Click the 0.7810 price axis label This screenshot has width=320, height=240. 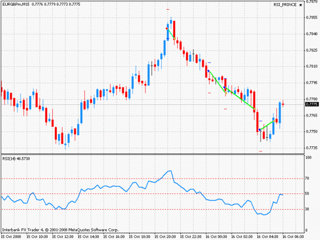[x=312, y=67]
